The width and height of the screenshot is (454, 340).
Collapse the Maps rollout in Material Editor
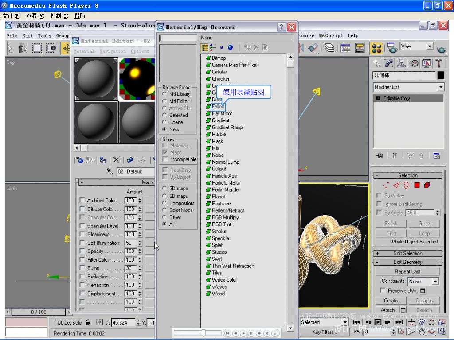116,182
